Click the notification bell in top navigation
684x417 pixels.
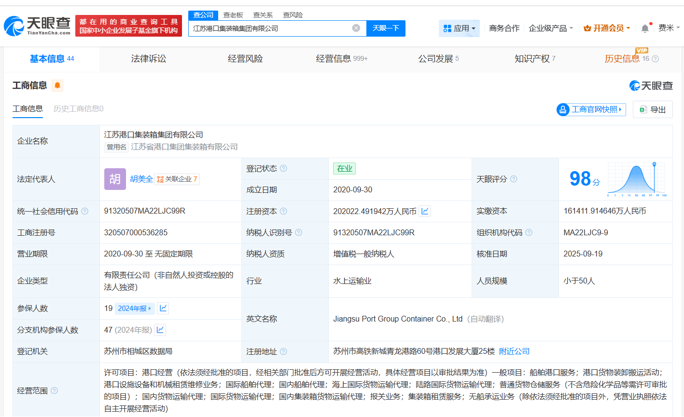pos(644,28)
